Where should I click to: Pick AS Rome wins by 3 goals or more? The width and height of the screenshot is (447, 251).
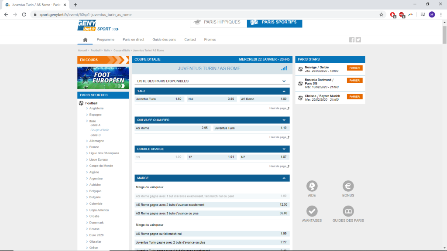tap(212, 213)
